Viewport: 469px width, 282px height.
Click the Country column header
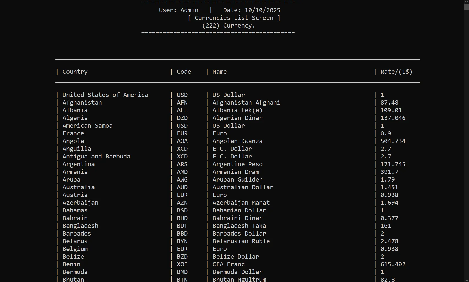pos(75,72)
